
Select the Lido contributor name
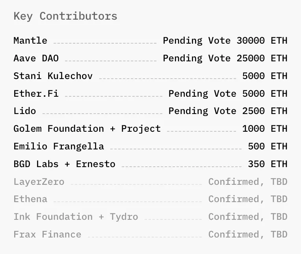24,111
